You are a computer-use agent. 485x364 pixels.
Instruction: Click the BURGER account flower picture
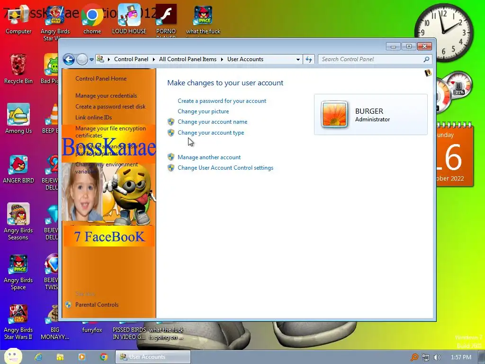[x=334, y=115]
